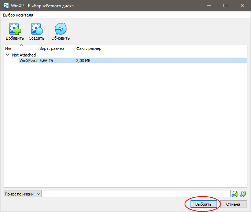This screenshot has width=251, height=212.
Task: Close the WinXP disk selection window
Action: (x=242, y=6)
